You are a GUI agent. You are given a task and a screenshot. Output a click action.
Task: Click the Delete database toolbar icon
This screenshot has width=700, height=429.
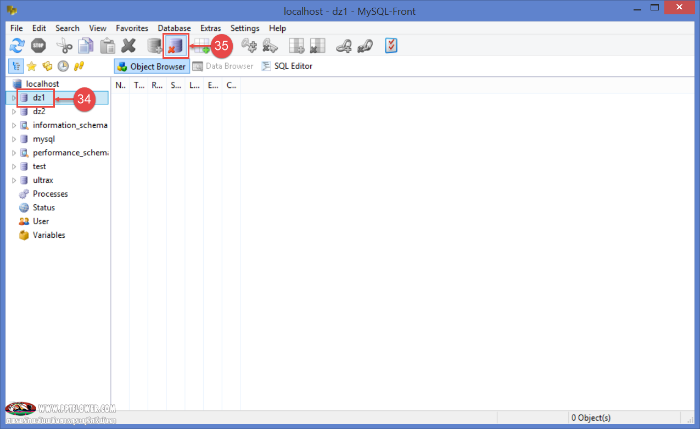[x=176, y=46]
